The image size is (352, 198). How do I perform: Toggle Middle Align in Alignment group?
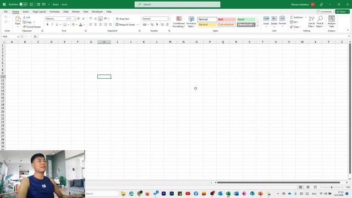(x=95, y=19)
